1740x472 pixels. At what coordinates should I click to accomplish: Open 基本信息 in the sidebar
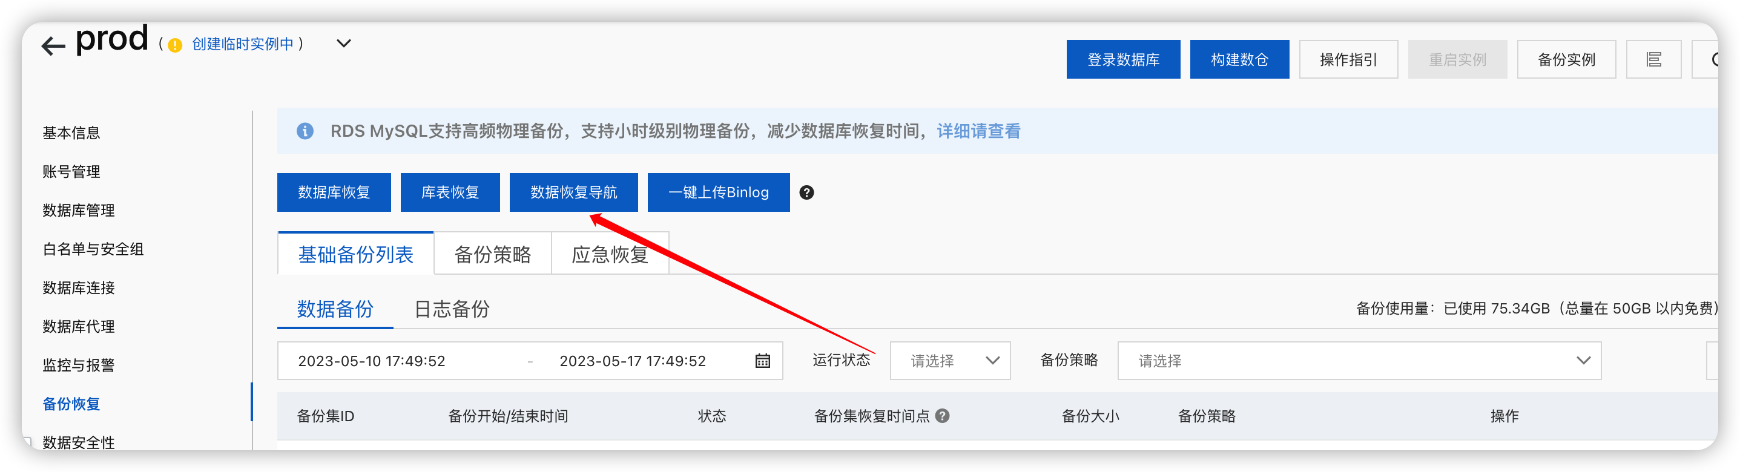(71, 133)
